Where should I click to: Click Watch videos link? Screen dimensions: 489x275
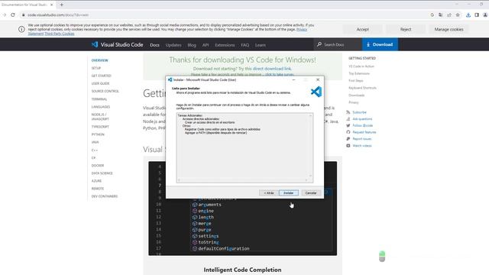[x=361, y=146]
